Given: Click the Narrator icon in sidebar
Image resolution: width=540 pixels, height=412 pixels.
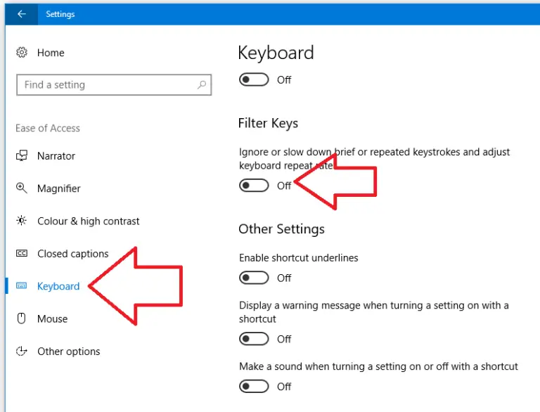Looking at the screenshot, I should (x=22, y=156).
